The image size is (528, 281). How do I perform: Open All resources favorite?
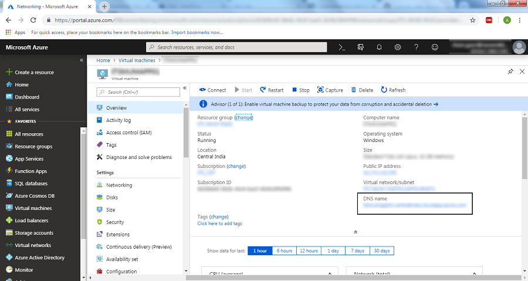[x=25, y=134]
